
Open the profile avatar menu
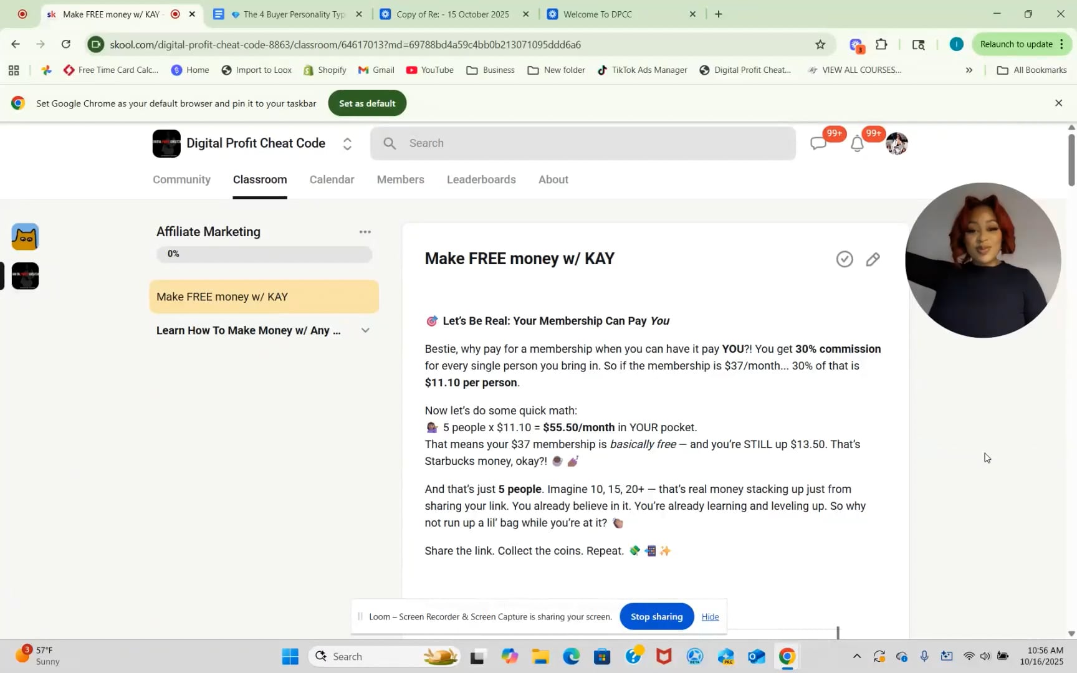pyautogui.click(x=896, y=144)
